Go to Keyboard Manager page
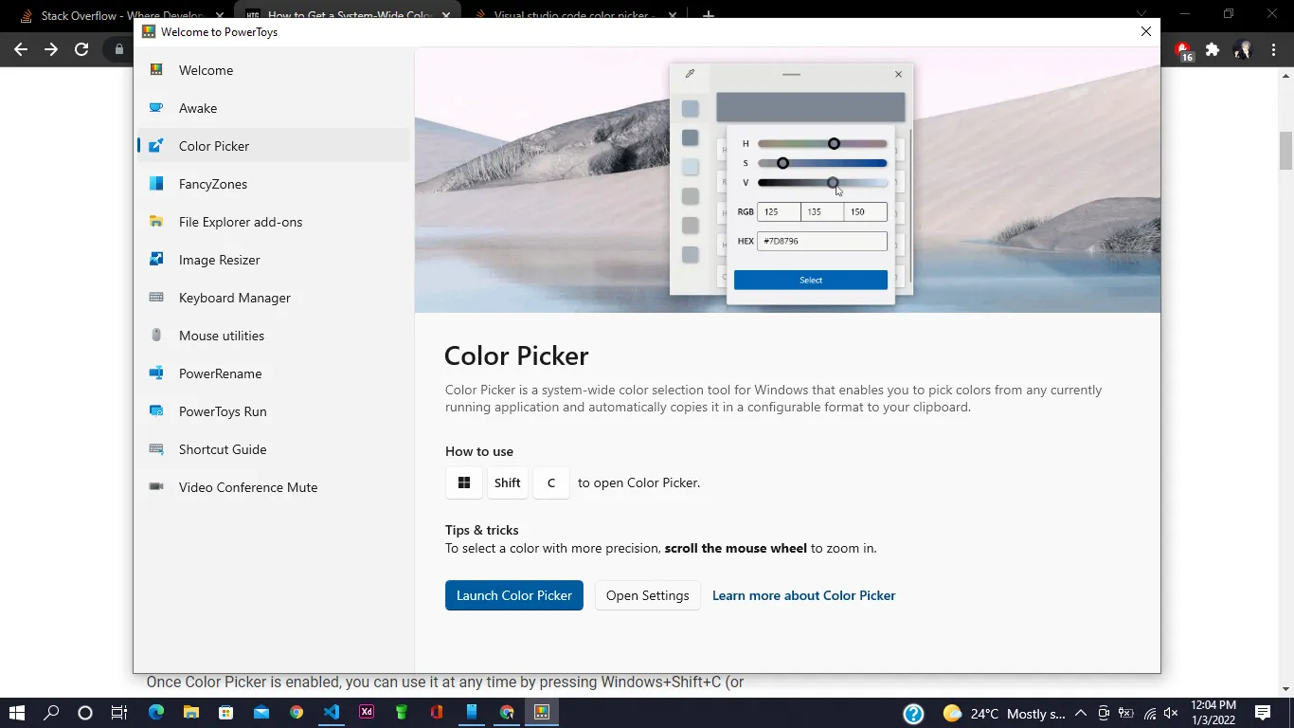 (274, 298)
